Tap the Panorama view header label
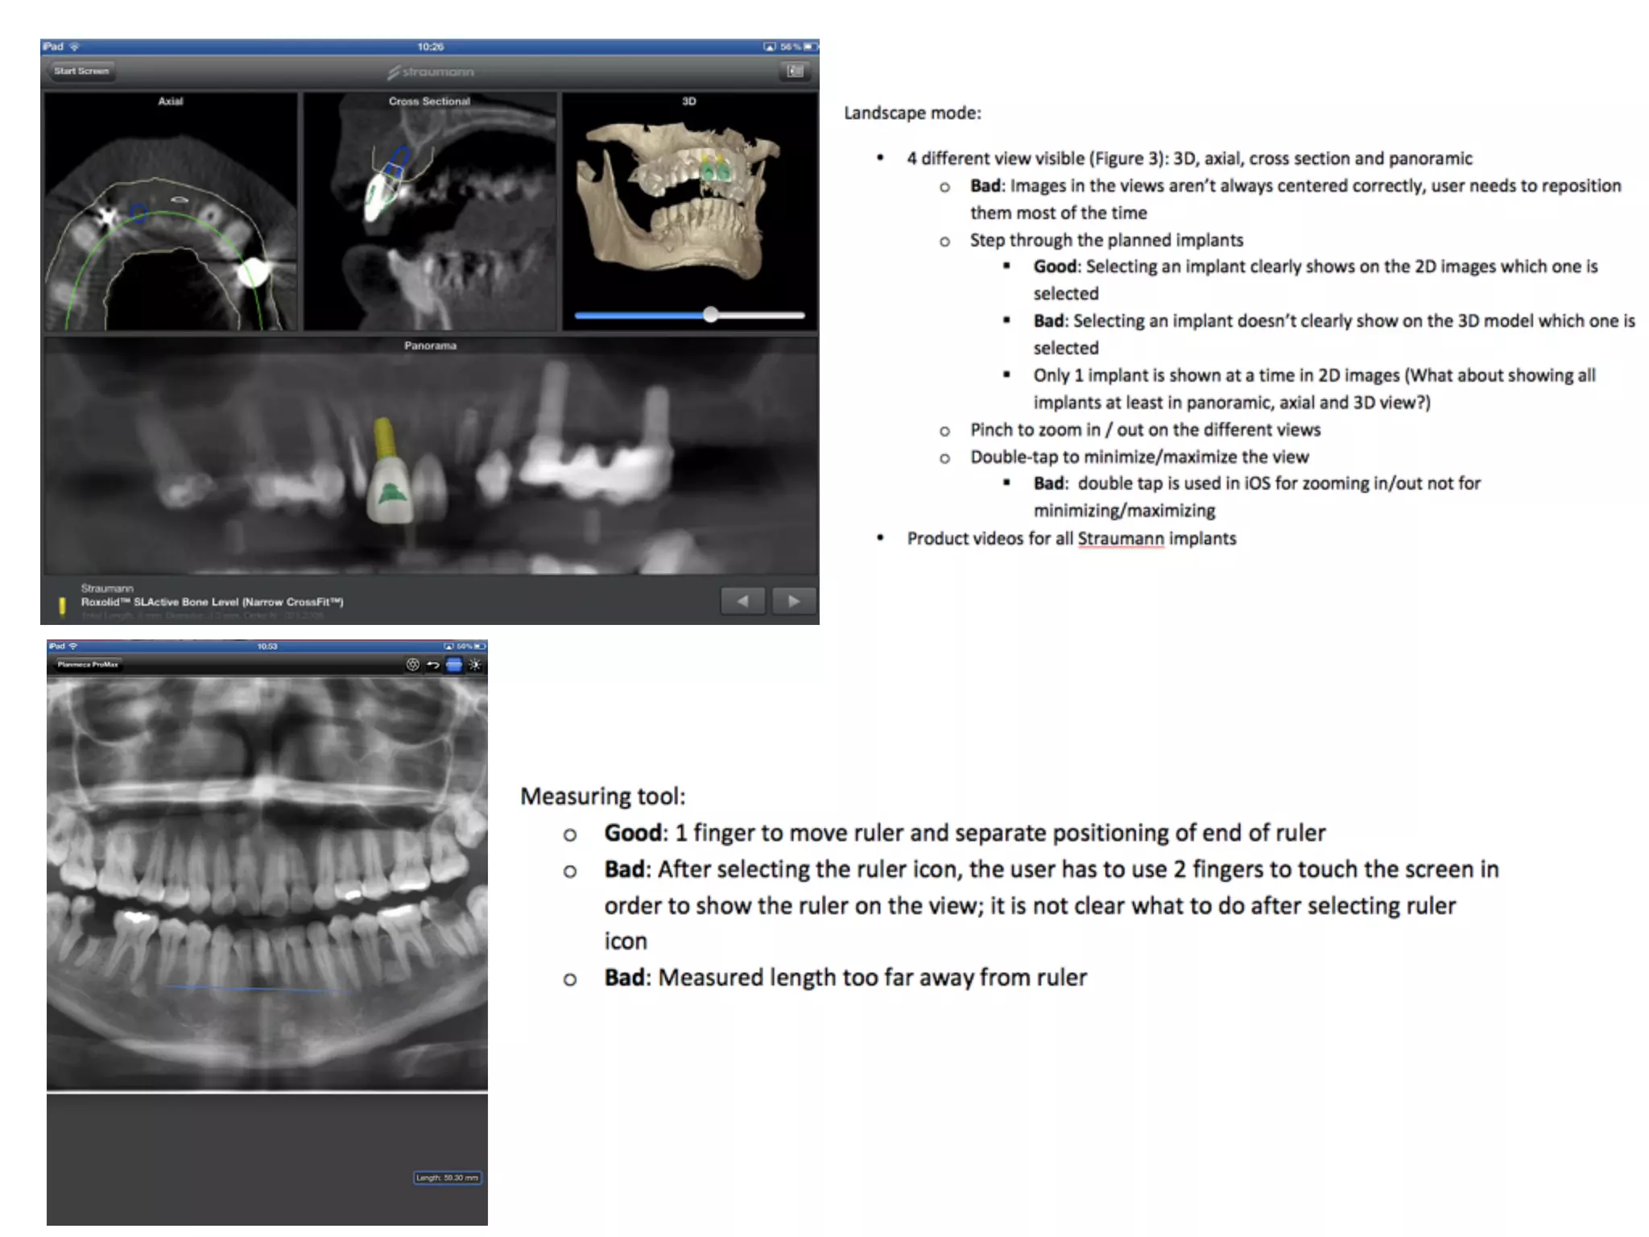This screenshot has height=1237, width=1649. [x=430, y=345]
